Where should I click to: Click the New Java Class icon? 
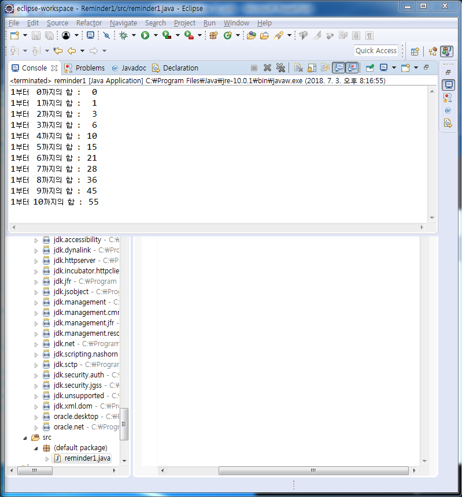228,35
